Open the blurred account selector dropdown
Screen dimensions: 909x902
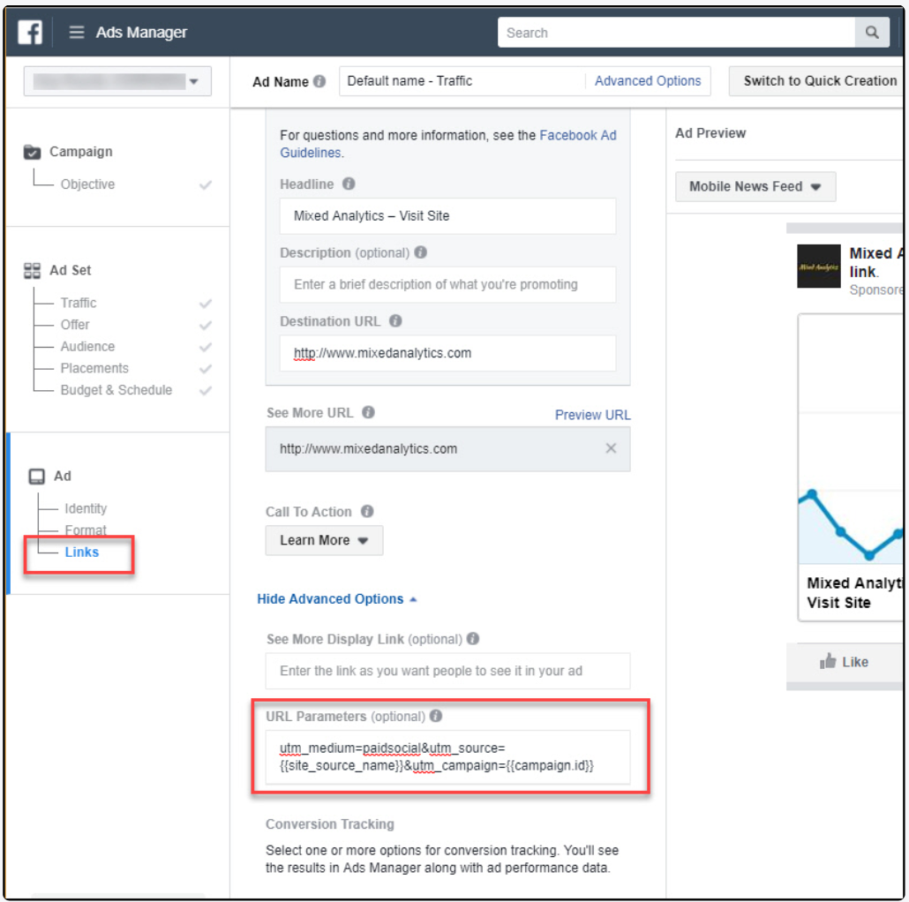(117, 81)
